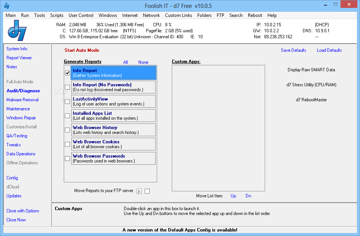Image resolution: width=360 pixels, height=236 pixels.
Task: Enable Info Report (No Passwords) checkbox
Action: pyautogui.click(x=67, y=87)
